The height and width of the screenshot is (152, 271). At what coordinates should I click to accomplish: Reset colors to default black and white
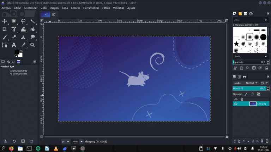click(16, 56)
